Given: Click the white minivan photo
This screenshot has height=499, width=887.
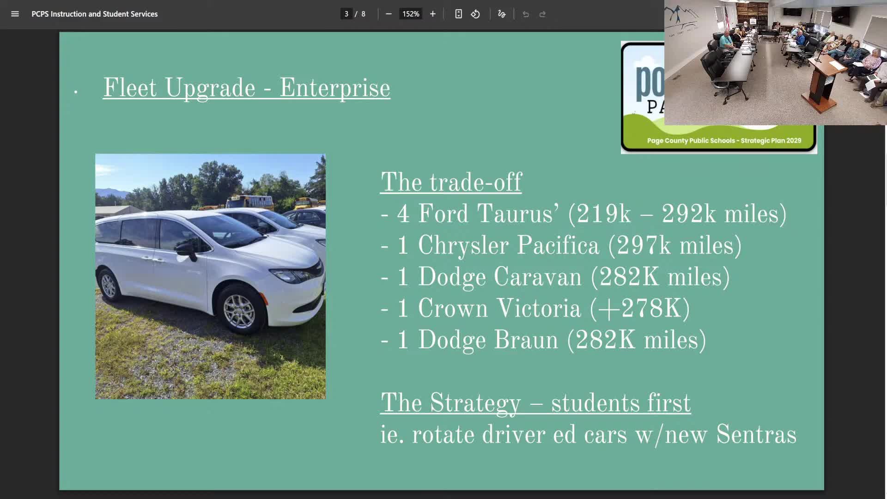Looking at the screenshot, I should coord(210,276).
